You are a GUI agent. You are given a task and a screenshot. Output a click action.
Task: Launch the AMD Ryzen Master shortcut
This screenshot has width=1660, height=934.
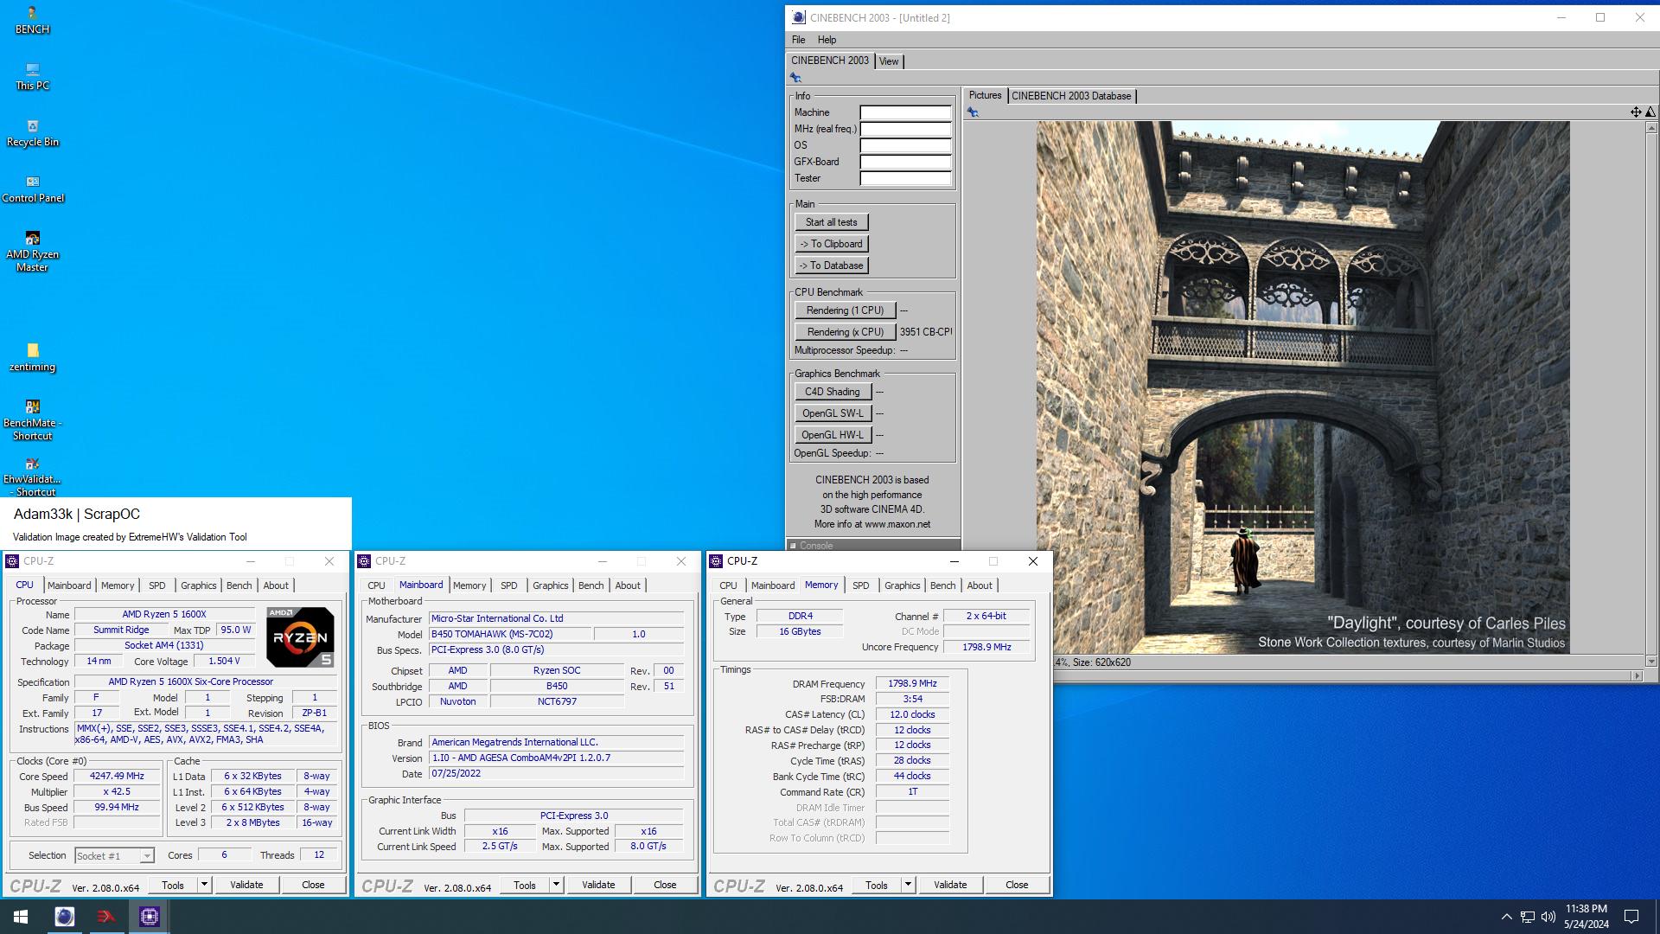[x=32, y=252]
